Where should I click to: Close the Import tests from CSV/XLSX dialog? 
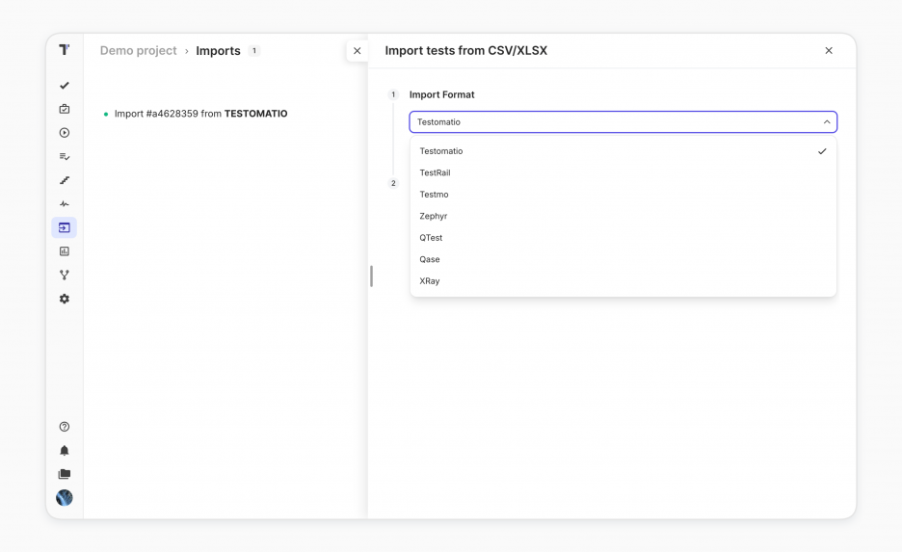click(829, 51)
